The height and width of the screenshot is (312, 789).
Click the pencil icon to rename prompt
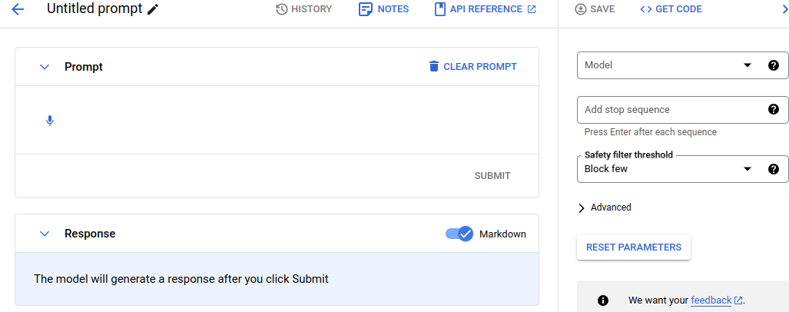[154, 9]
